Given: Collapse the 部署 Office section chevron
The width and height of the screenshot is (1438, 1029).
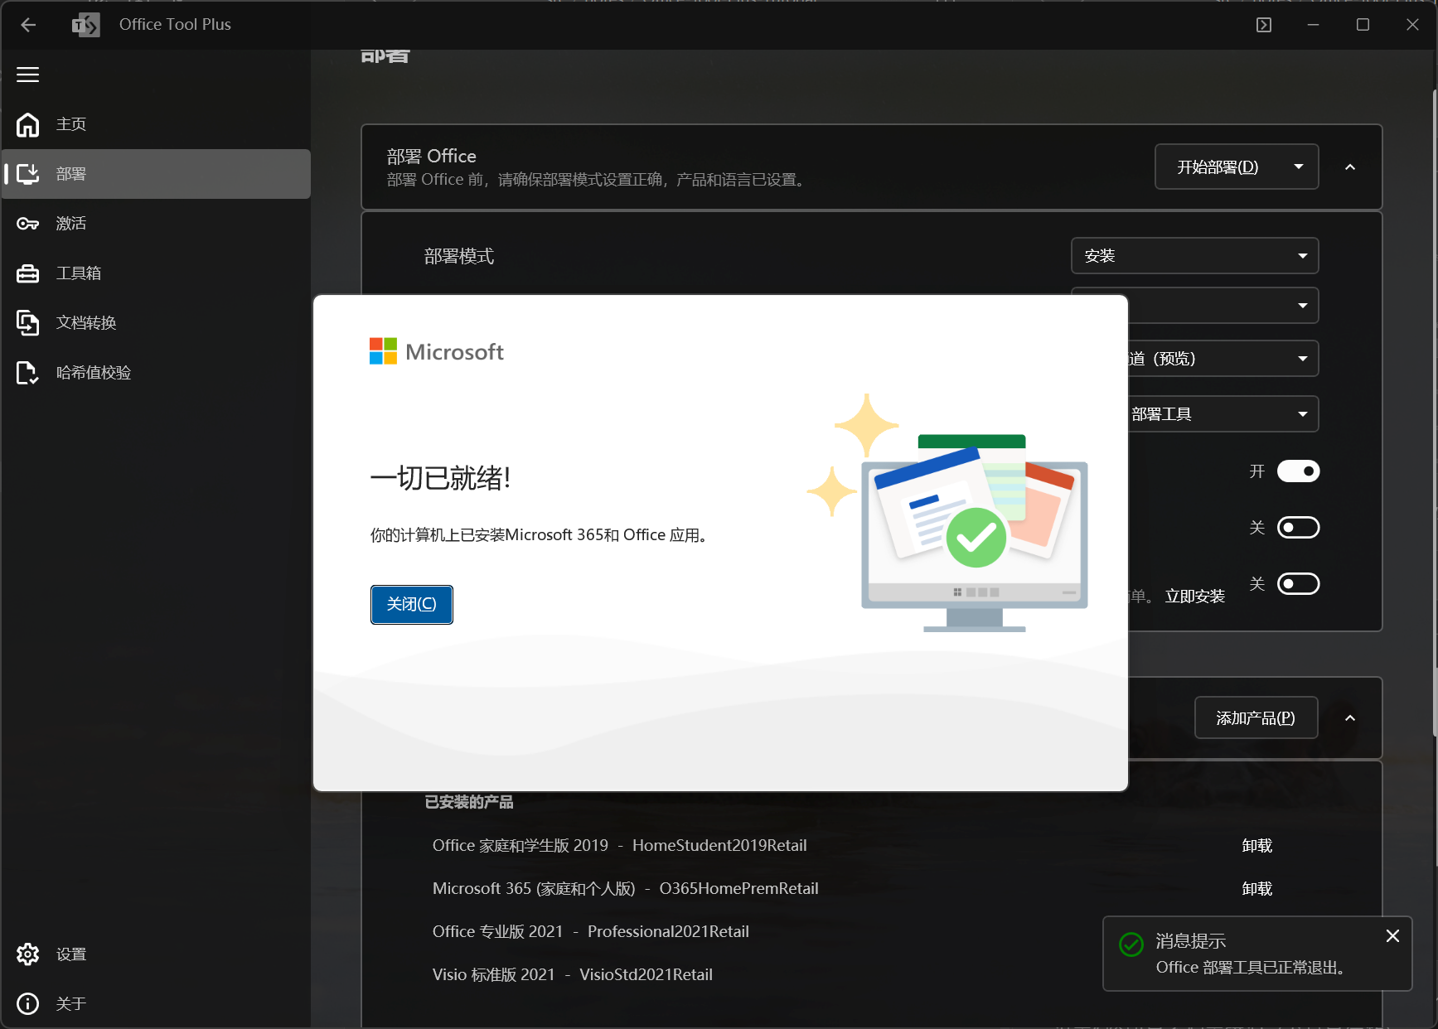Looking at the screenshot, I should pyautogui.click(x=1350, y=167).
